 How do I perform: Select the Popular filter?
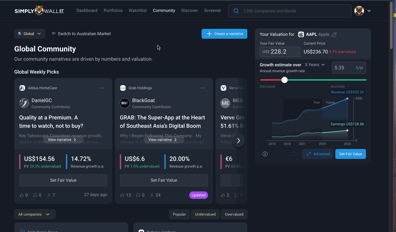tap(179, 214)
